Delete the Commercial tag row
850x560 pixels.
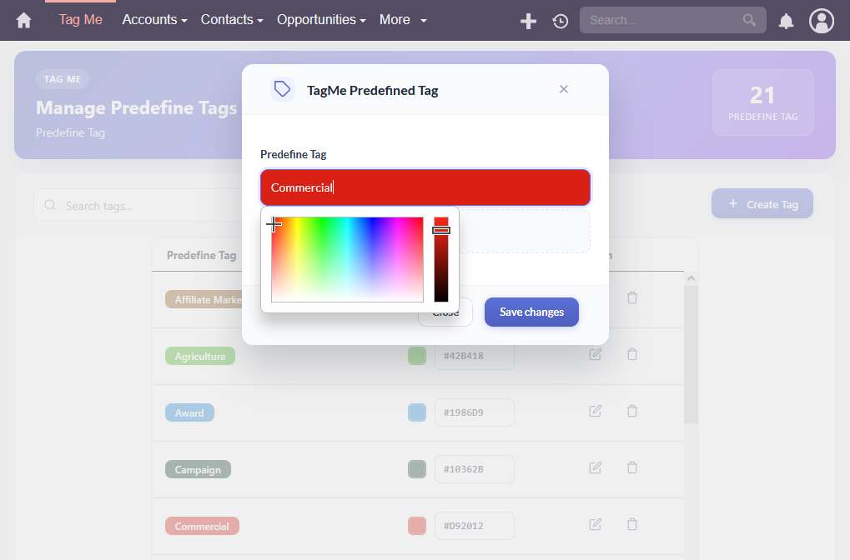point(632,524)
